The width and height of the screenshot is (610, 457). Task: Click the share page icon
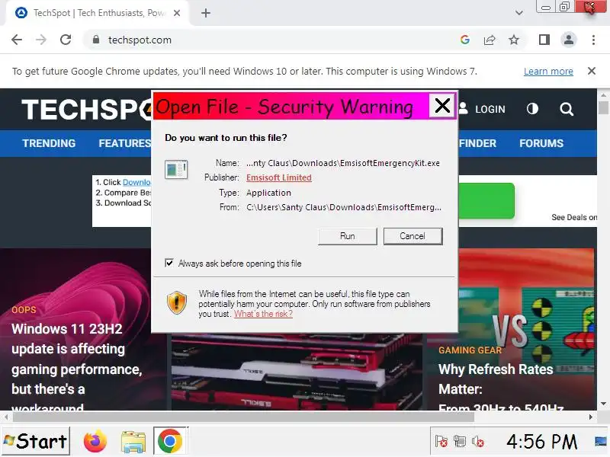tap(490, 40)
